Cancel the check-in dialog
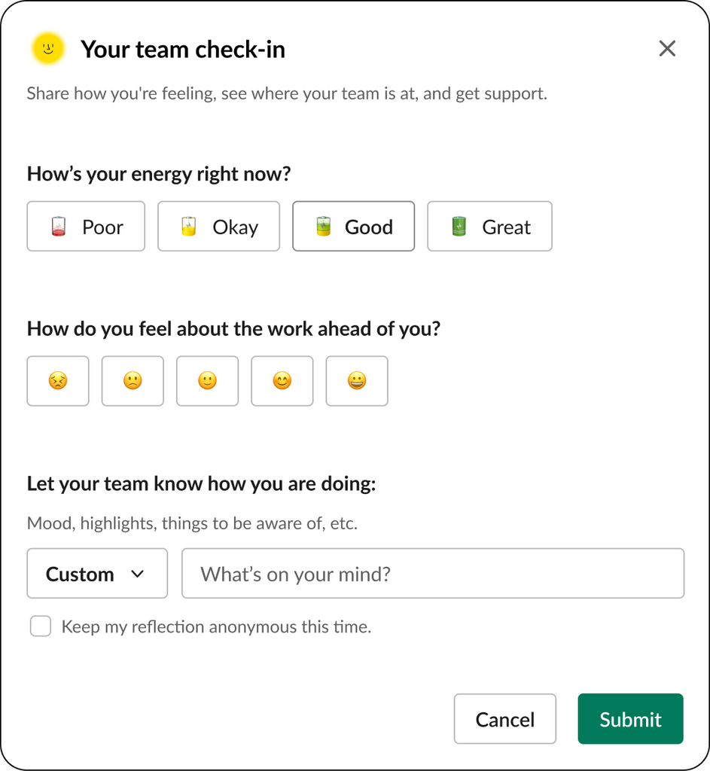 click(x=505, y=719)
